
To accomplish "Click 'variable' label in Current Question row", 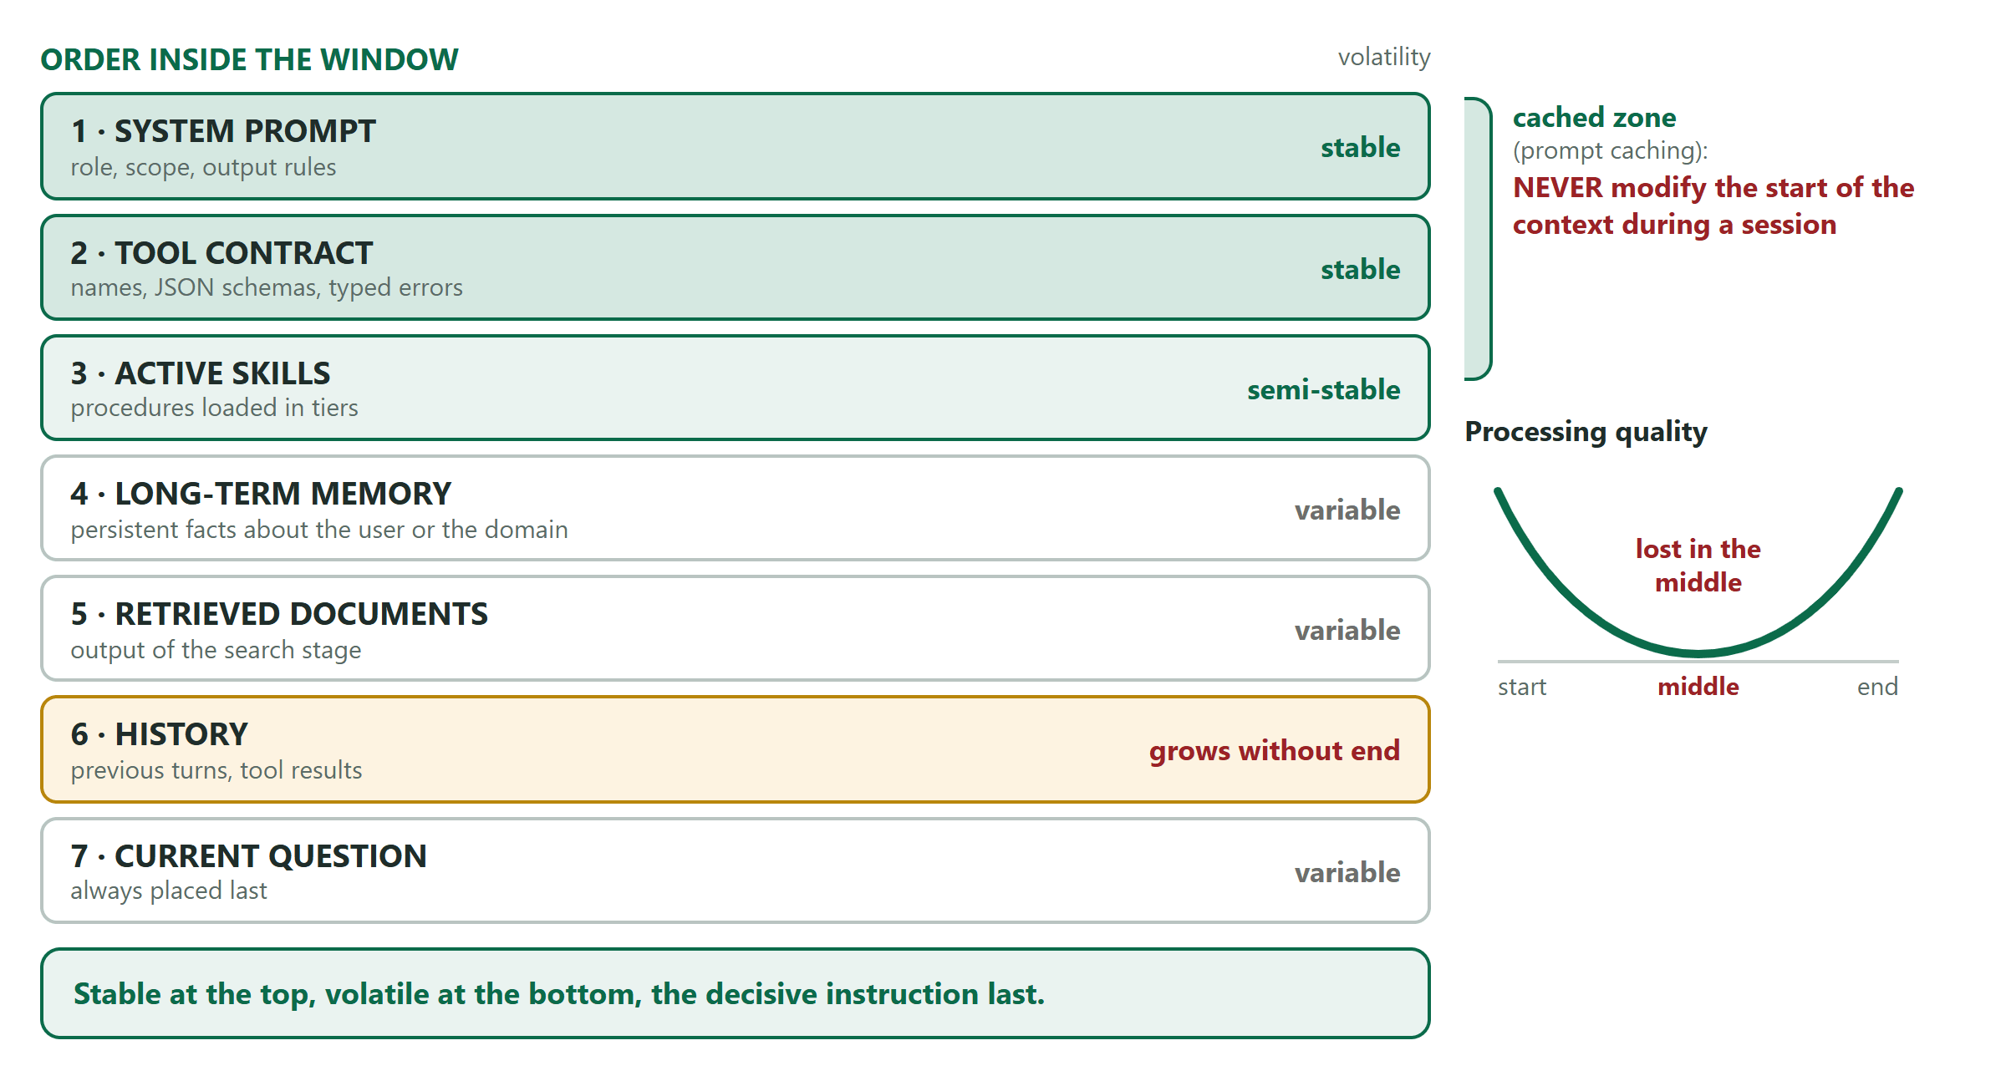I will point(1347,872).
